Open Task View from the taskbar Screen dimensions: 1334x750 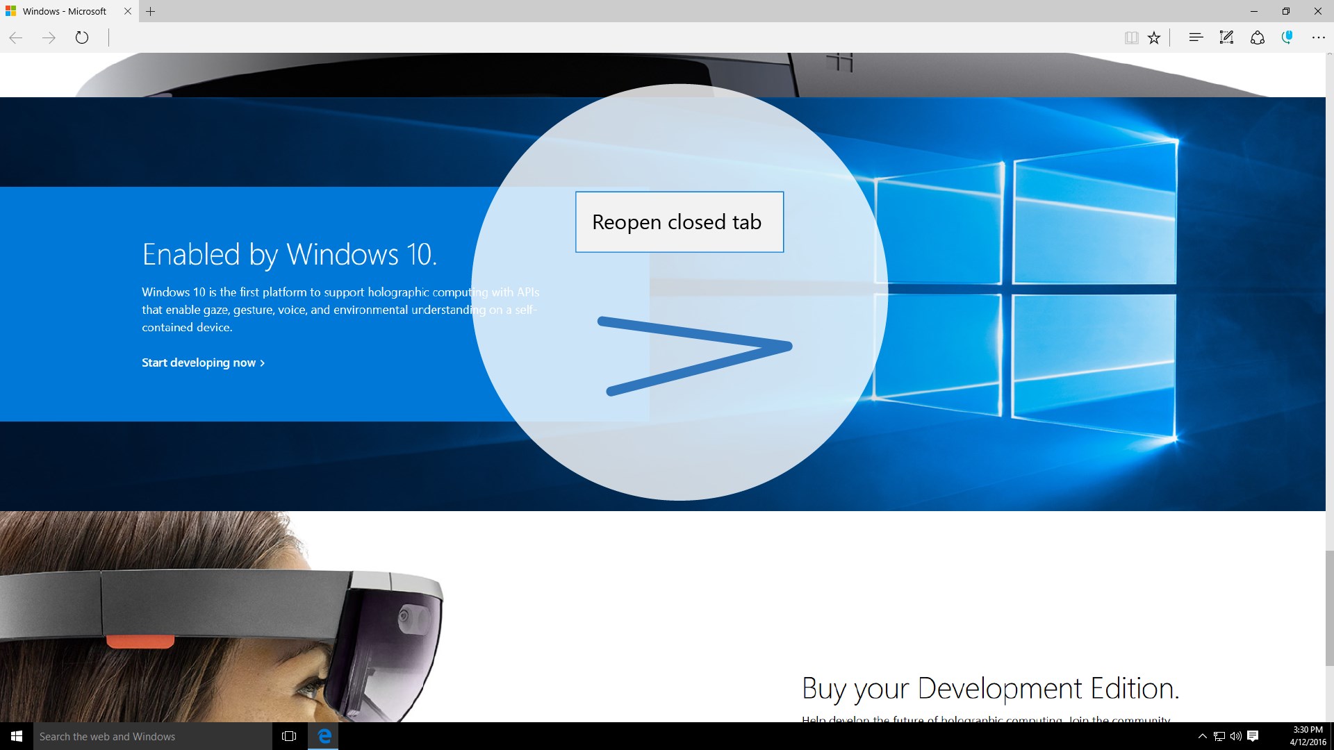[x=289, y=736]
